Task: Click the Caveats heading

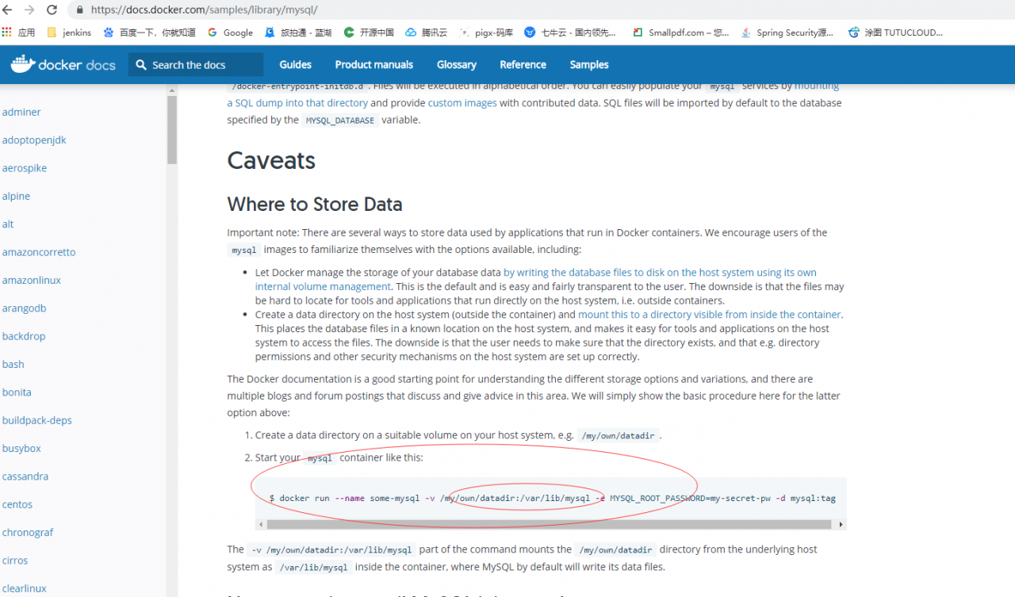Action: coord(271,161)
